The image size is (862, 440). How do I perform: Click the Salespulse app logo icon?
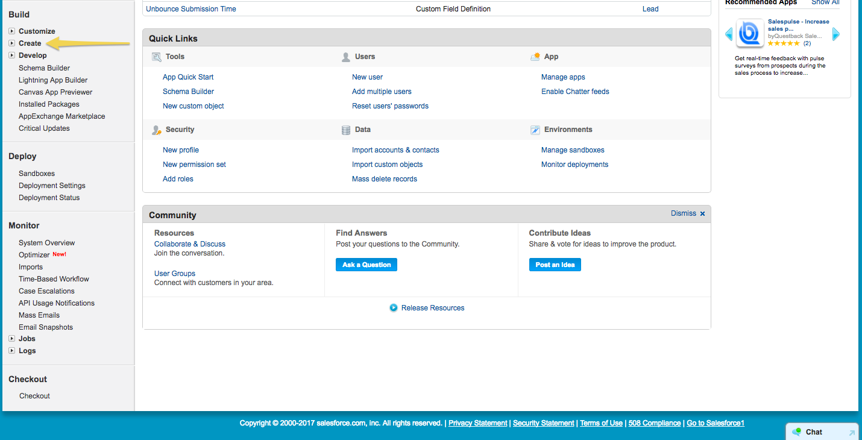pos(750,33)
